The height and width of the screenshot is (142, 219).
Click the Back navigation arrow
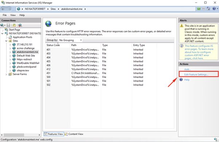pos(3,9)
